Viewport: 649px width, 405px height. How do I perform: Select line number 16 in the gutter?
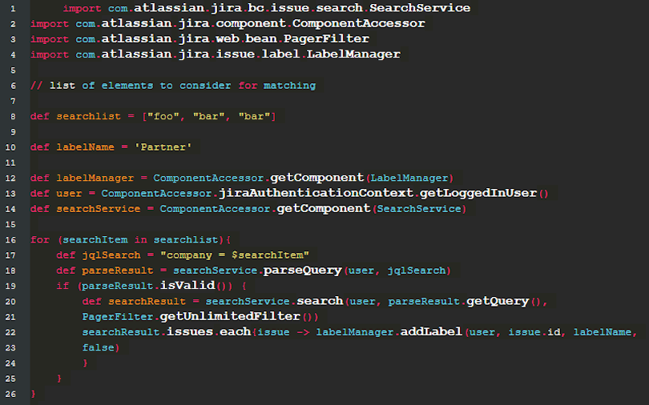[10, 240]
